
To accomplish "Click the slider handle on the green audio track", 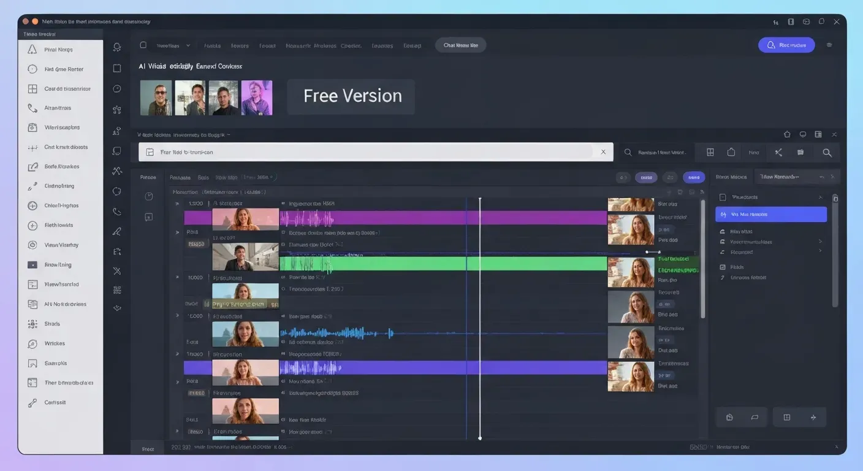I will (647, 251).
